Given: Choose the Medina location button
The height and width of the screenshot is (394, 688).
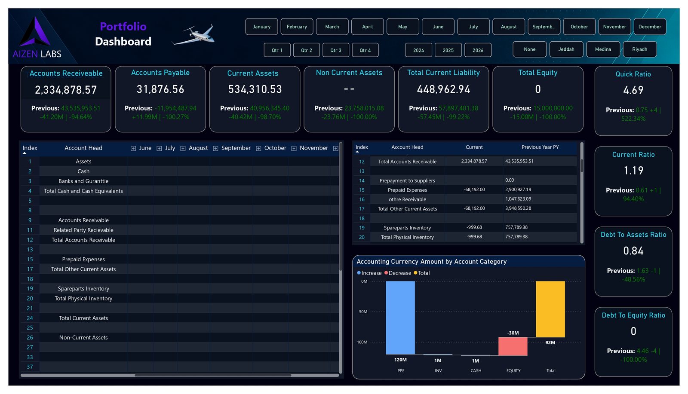Looking at the screenshot, I should coord(603,49).
